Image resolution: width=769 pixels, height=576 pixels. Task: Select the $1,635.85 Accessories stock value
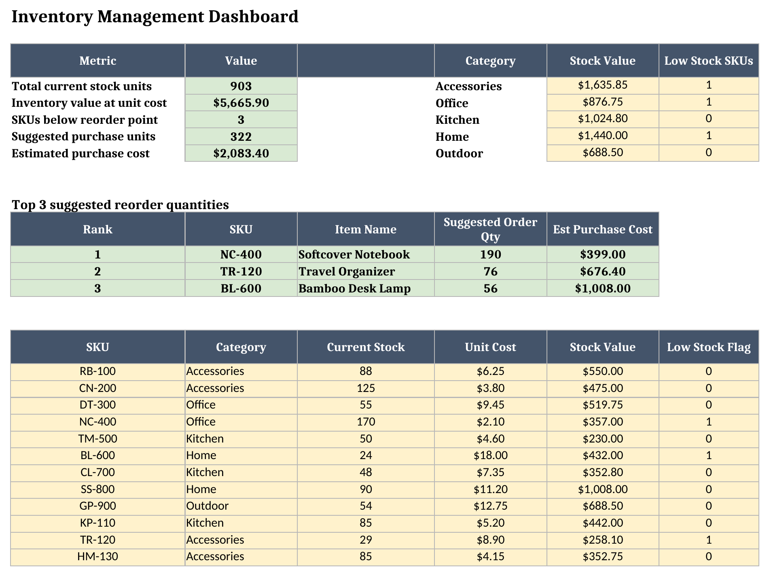pos(603,85)
